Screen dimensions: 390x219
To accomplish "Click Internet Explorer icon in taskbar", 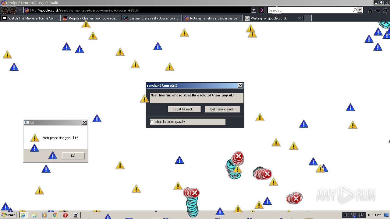I will click(x=23, y=215).
